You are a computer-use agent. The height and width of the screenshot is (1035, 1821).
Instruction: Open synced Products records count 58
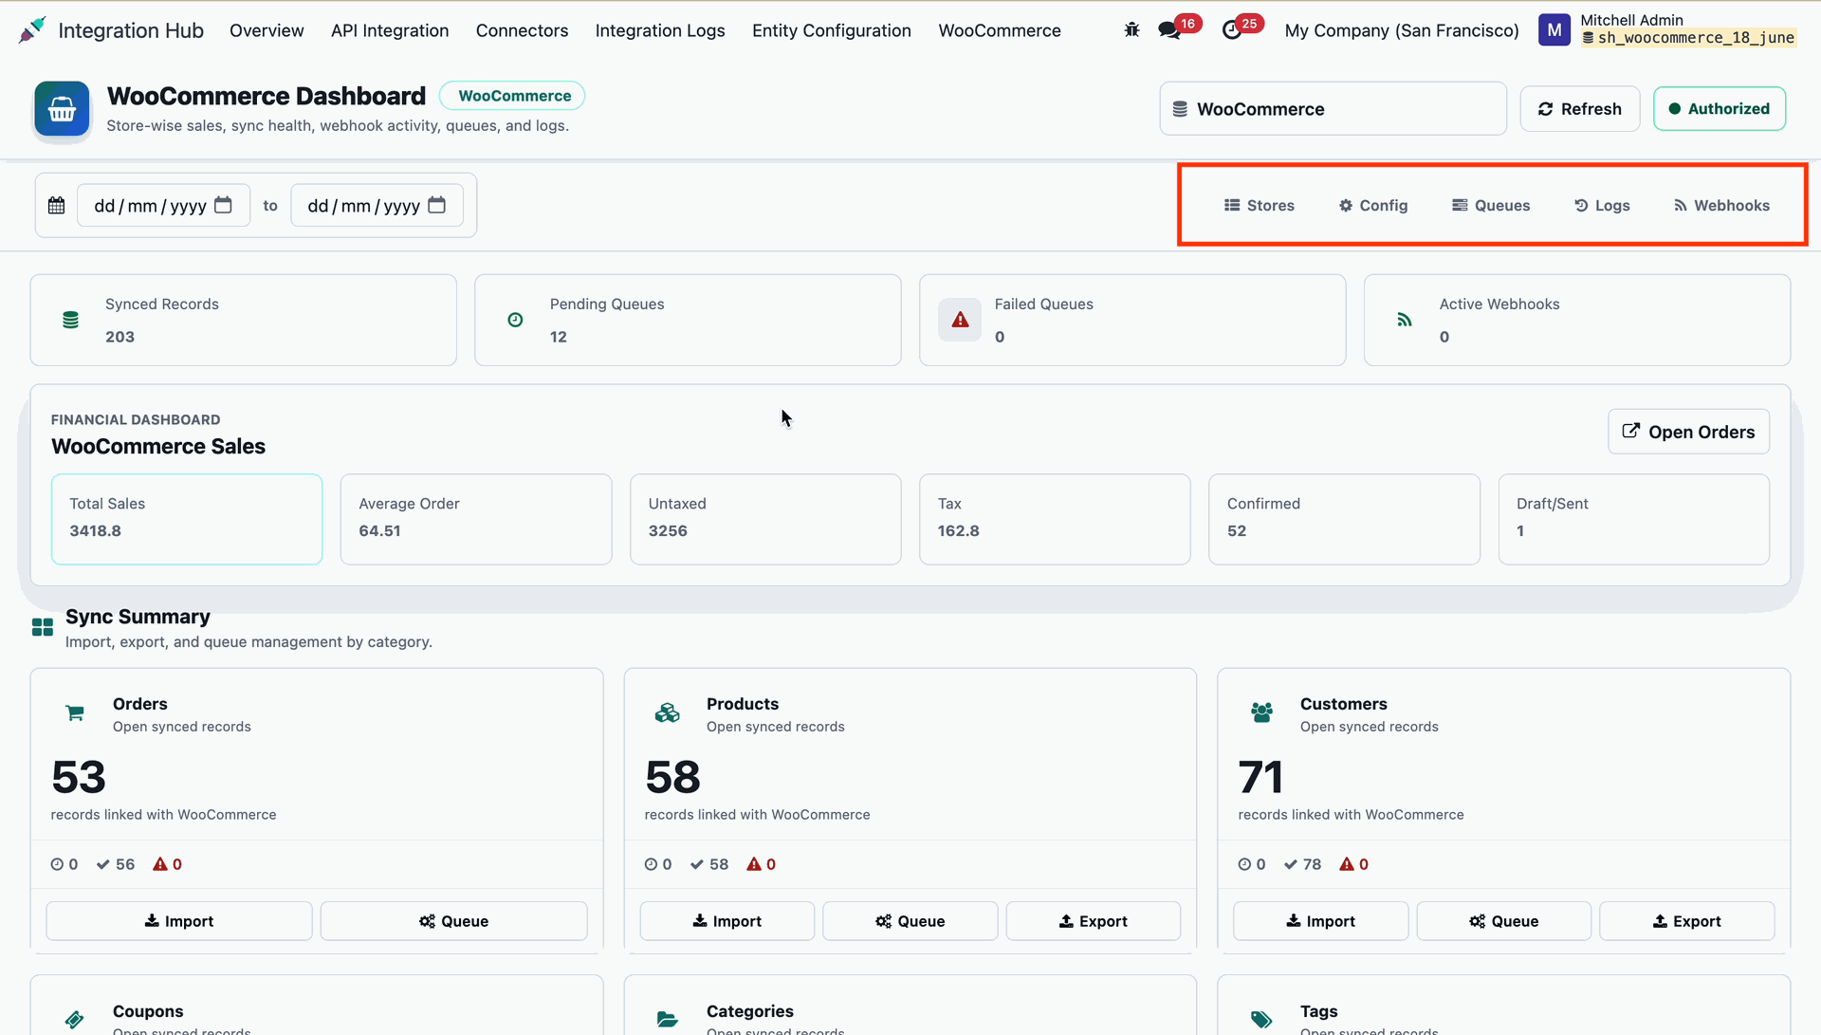coord(672,778)
